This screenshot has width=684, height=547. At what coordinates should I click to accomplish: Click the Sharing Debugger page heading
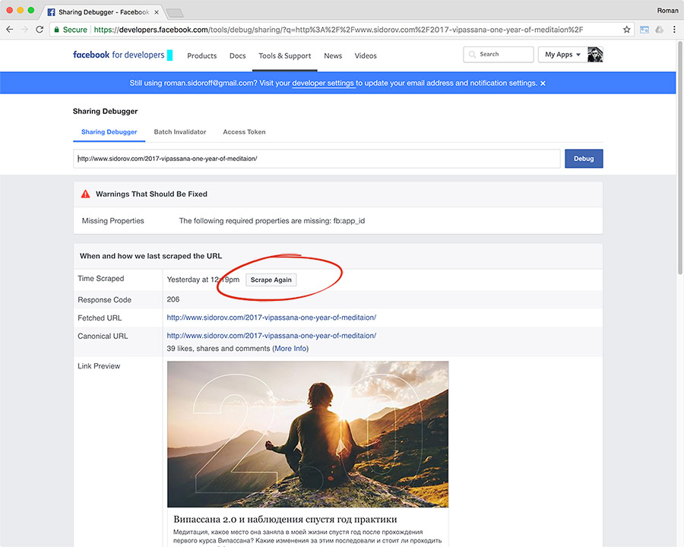[105, 111]
